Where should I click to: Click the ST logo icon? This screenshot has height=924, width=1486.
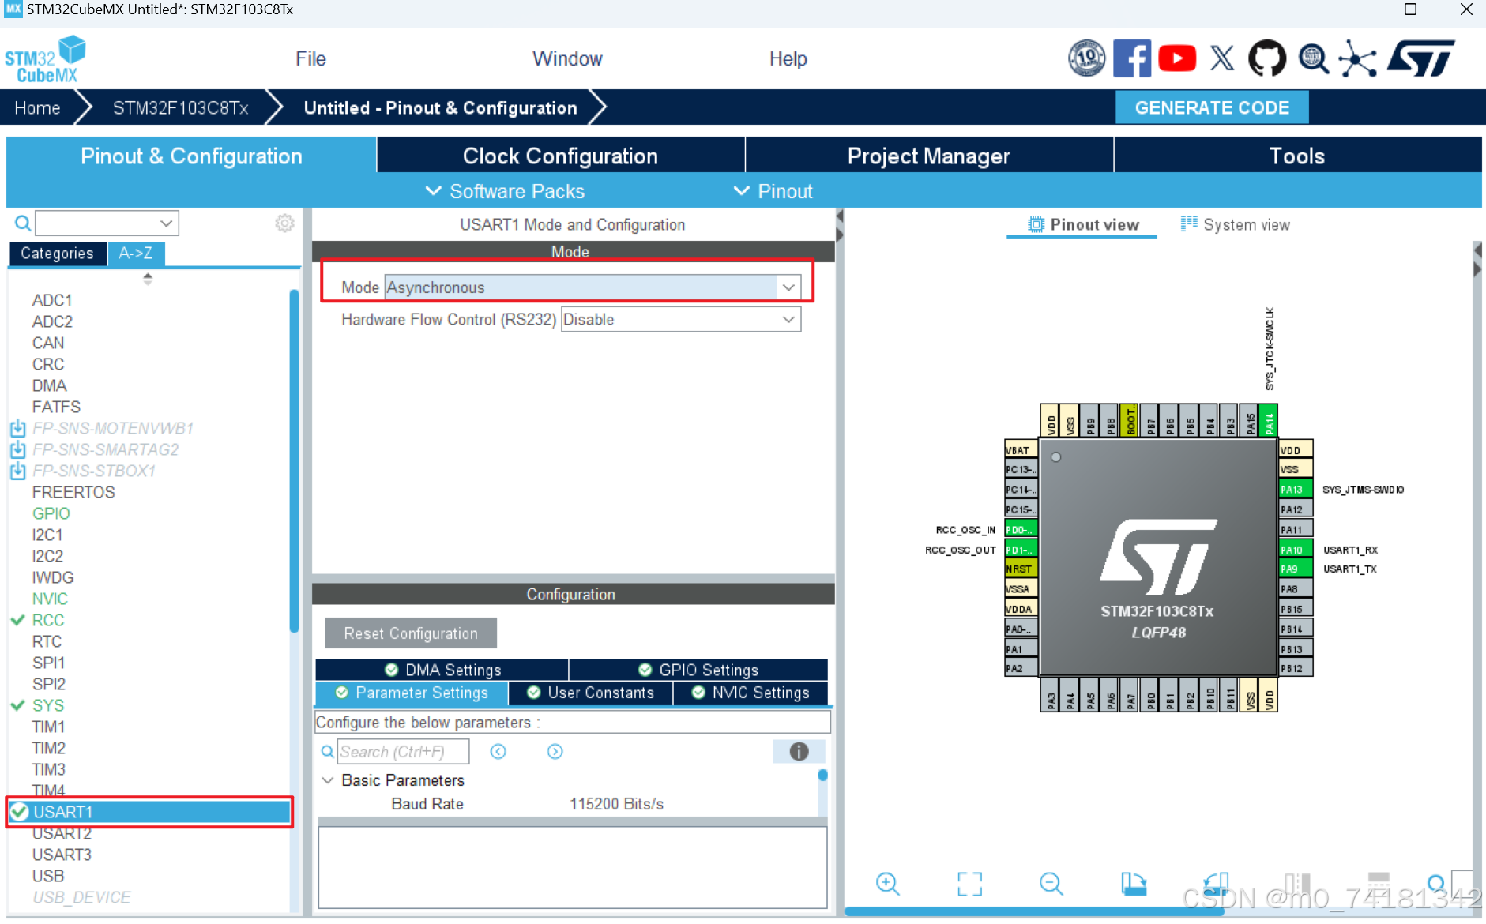1421,58
